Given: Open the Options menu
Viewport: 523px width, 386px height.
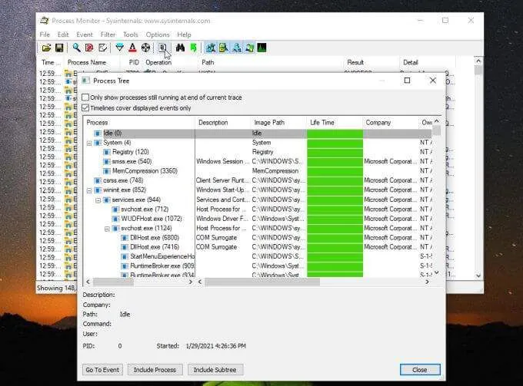Looking at the screenshot, I should tap(158, 35).
